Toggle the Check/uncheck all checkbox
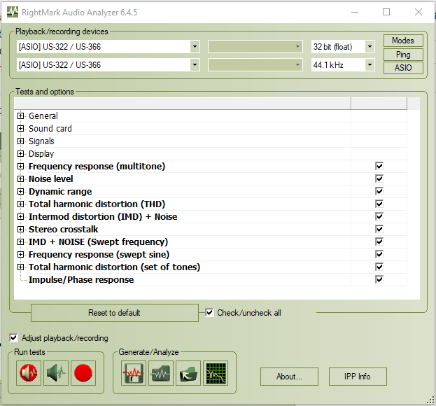436x406 pixels. point(209,313)
